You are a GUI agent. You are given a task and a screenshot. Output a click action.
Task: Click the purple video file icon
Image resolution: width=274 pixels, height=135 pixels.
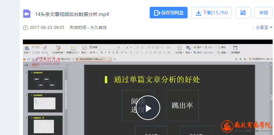(27, 14)
